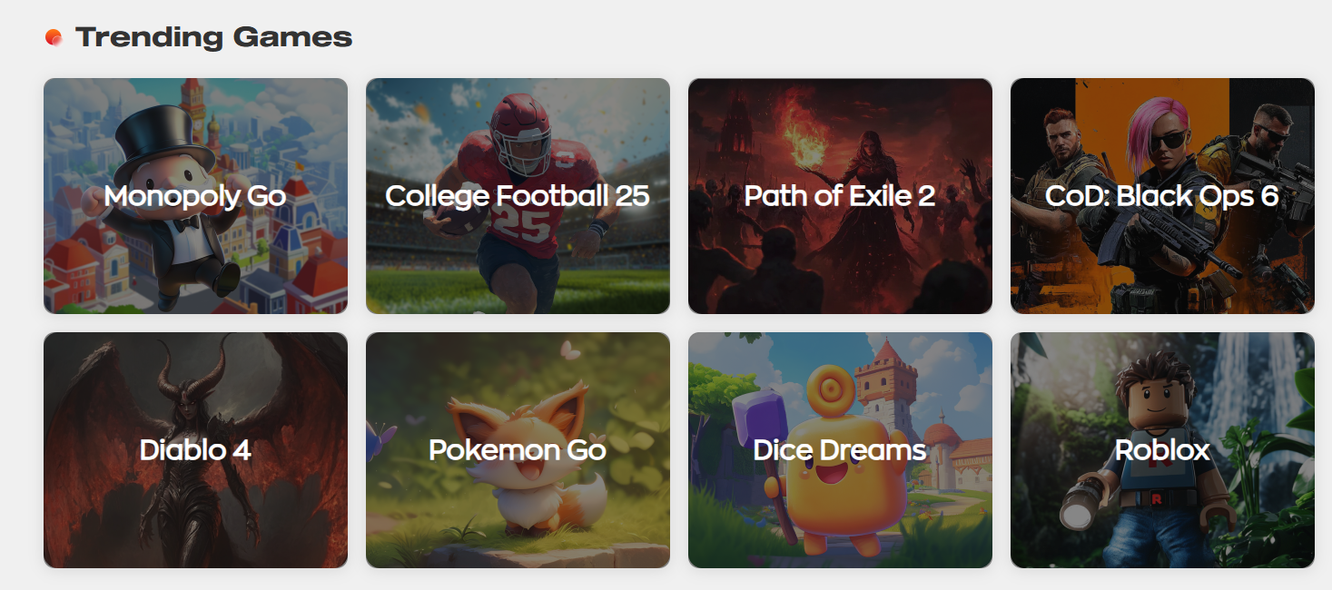Select the Path of Exile 2 card

840,196
